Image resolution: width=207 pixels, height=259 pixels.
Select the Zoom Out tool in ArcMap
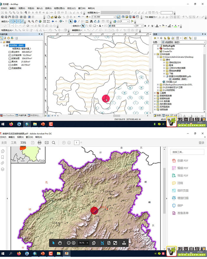[33, 21]
